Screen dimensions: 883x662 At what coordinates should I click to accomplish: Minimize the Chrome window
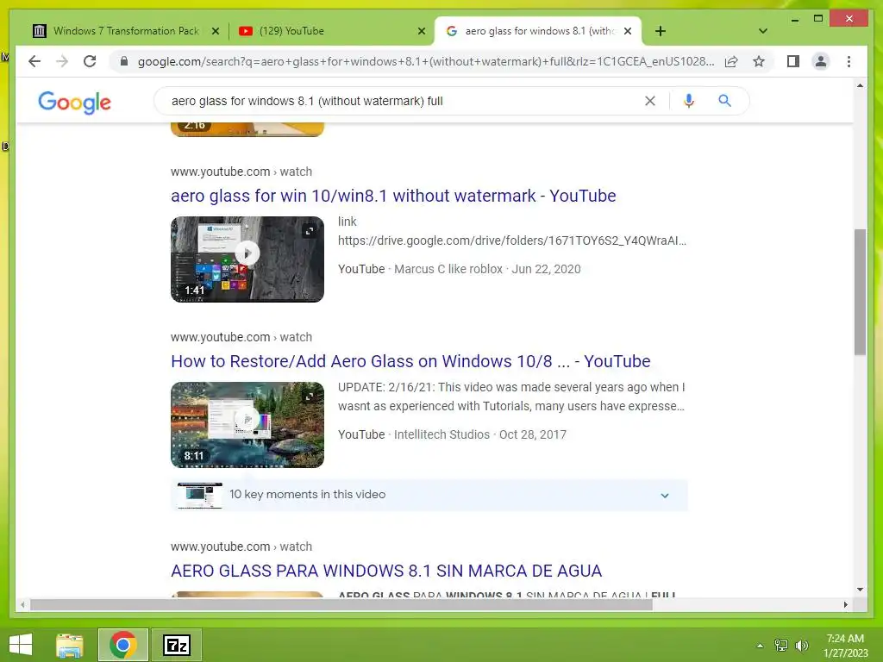pyautogui.click(x=794, y=19)
